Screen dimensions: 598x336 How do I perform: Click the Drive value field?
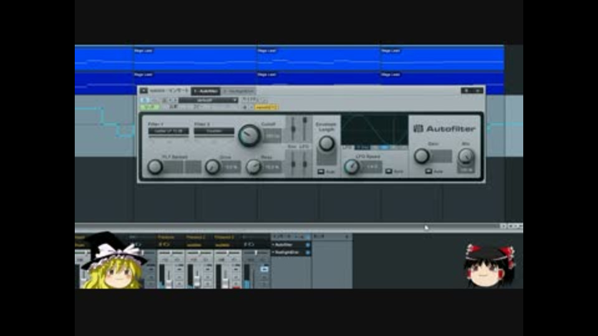pyautogui.click(x=231, y=167)
